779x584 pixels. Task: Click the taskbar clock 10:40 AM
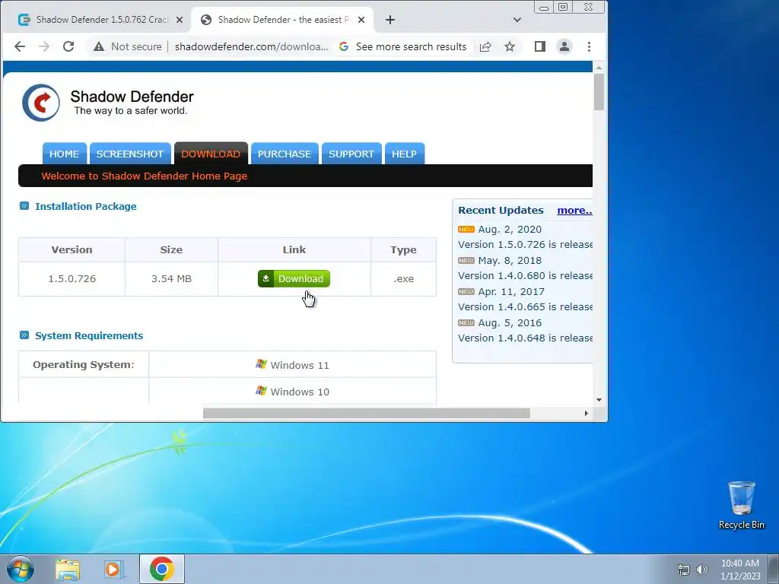tap(739, 563)
